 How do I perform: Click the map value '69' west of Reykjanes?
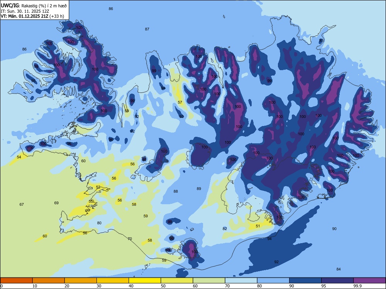[56, 203]
